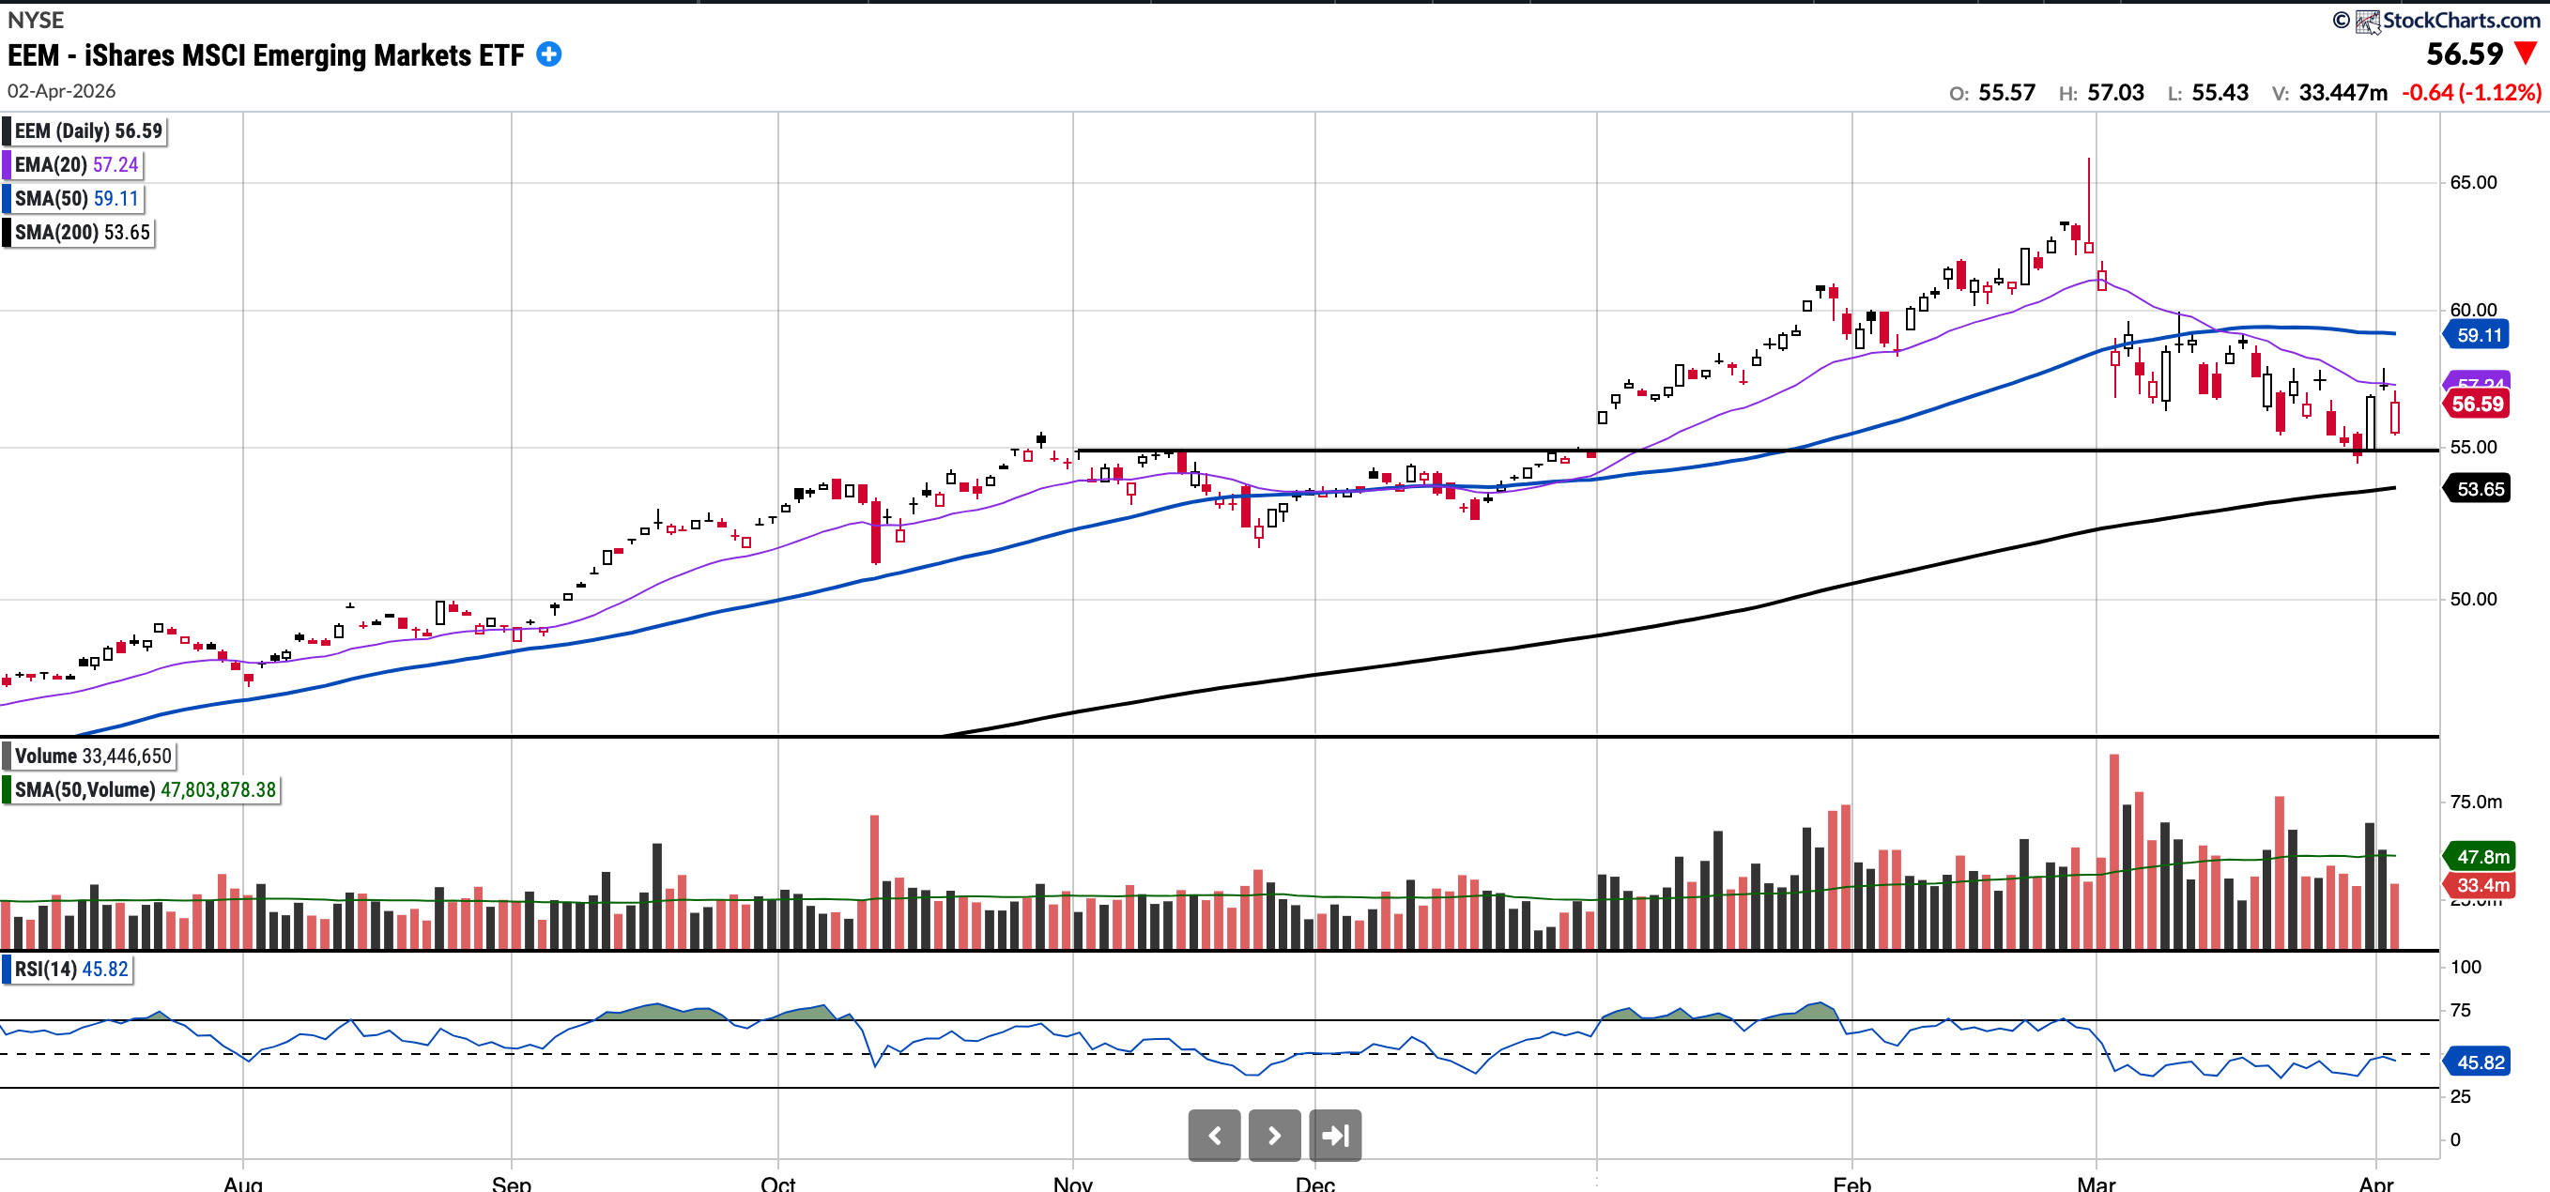The width and height of the screenshot is (2550, 1192).
Task: Click the StockCharts.com logo
Action: pyautogui.click(x=2447, y=20)
